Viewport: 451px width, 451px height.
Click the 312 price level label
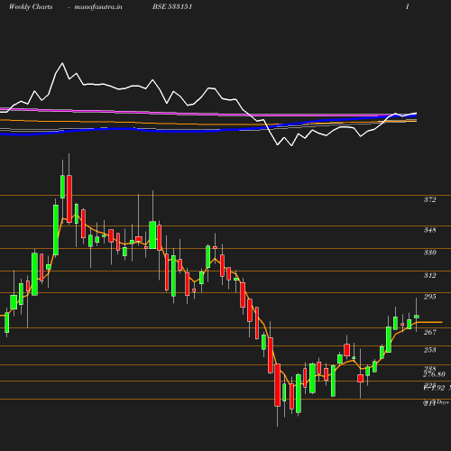pos(429,275)
